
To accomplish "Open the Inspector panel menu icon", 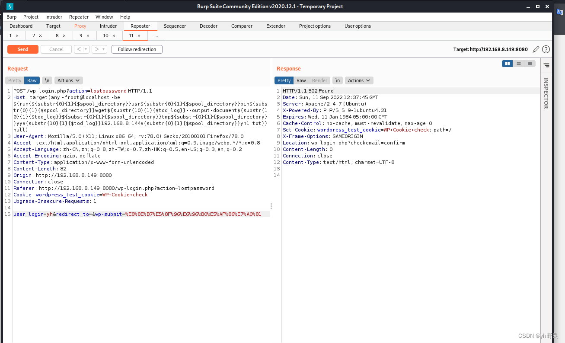I will (x=546, y=65).
